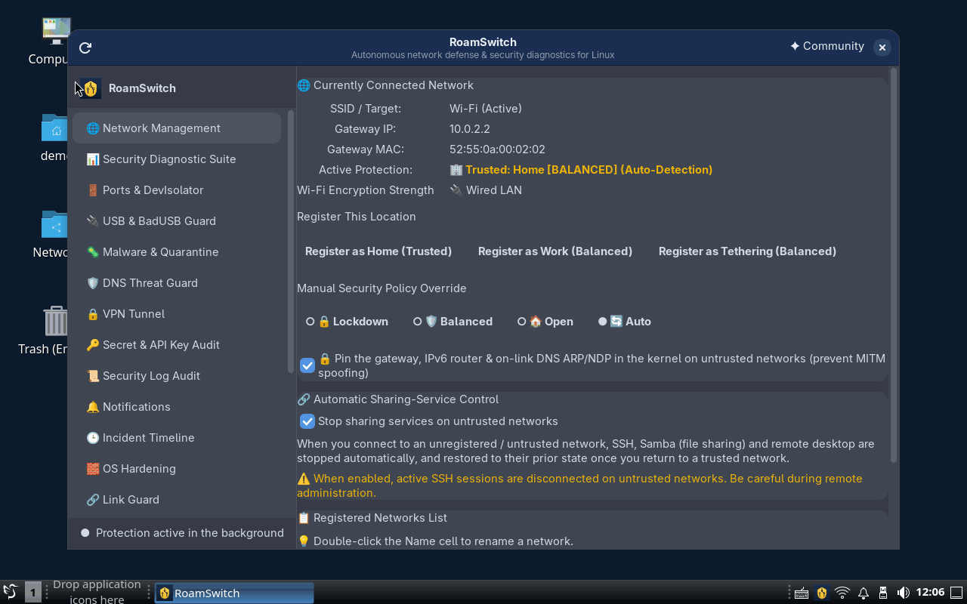Open Secret & API Key Audit
This screenshot has width=967, height=604.
coord(177,345)
